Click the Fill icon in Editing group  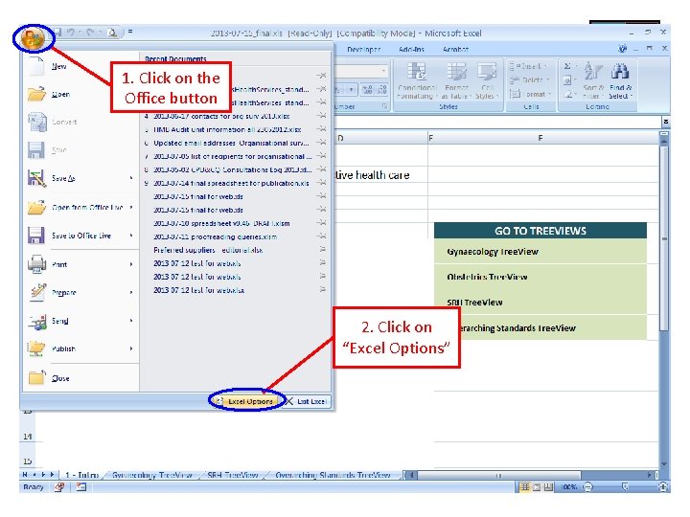pyautogui.click(x=567, y=80)
